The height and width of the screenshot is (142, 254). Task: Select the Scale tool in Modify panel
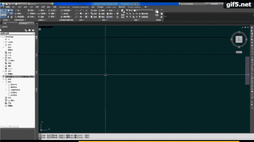pos(102,17)
